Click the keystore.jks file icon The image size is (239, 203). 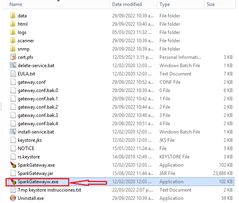[13, 140]
